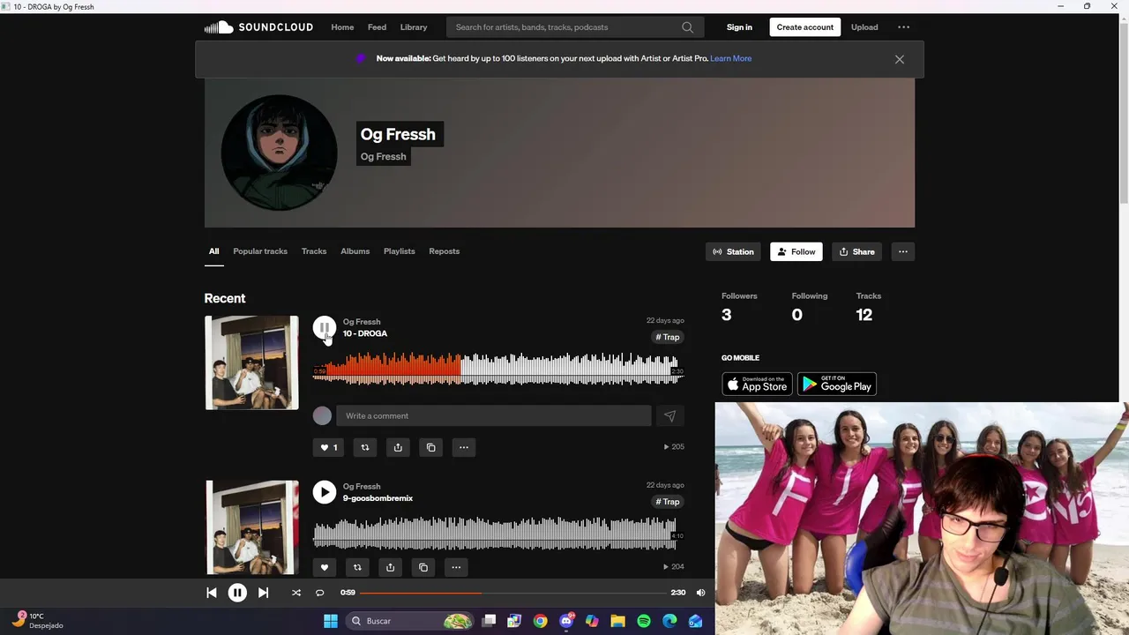Select the All tab
The height and width of the screenshot is (635, 1129).
pyautogui.click(x=213, y=251)
